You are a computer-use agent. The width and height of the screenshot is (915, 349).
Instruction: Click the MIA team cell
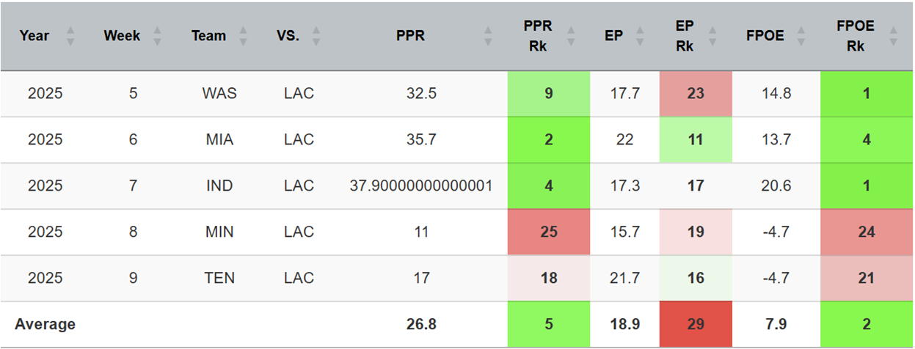219,139
